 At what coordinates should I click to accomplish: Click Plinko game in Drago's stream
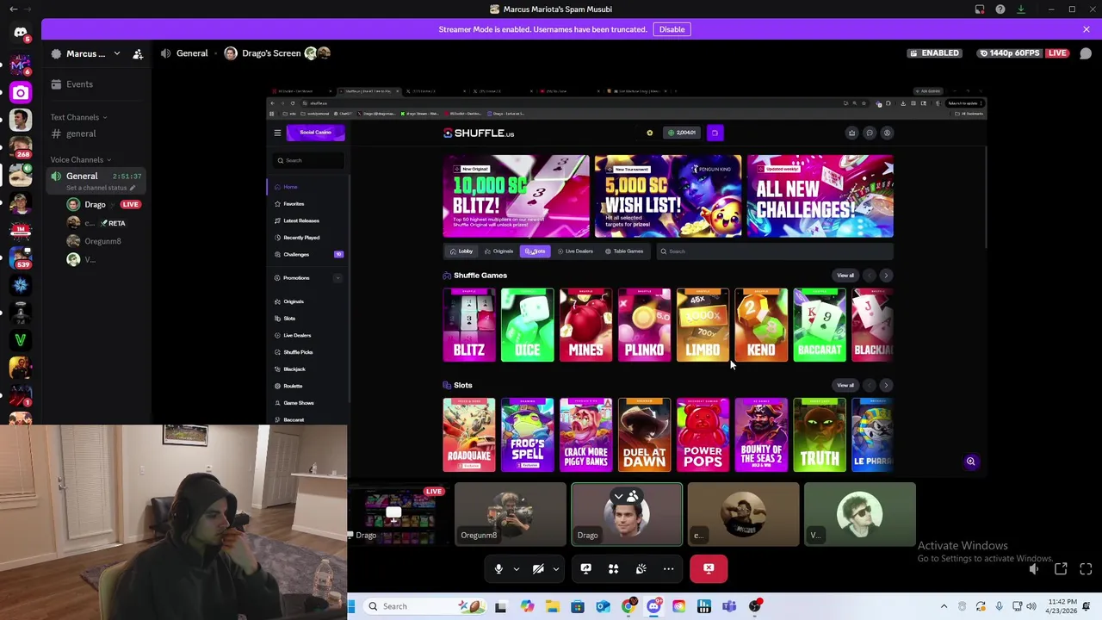[x=644, y=325]
